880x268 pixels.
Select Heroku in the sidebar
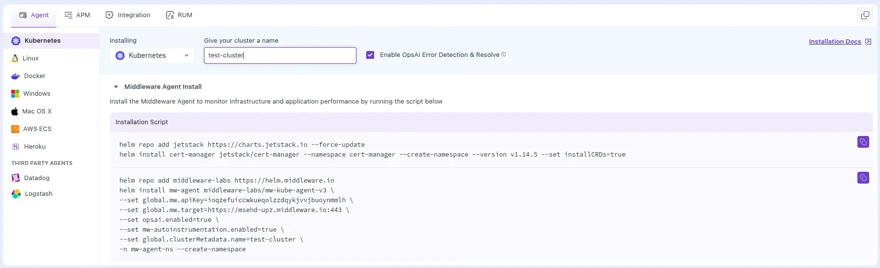[x=51, y=147]
